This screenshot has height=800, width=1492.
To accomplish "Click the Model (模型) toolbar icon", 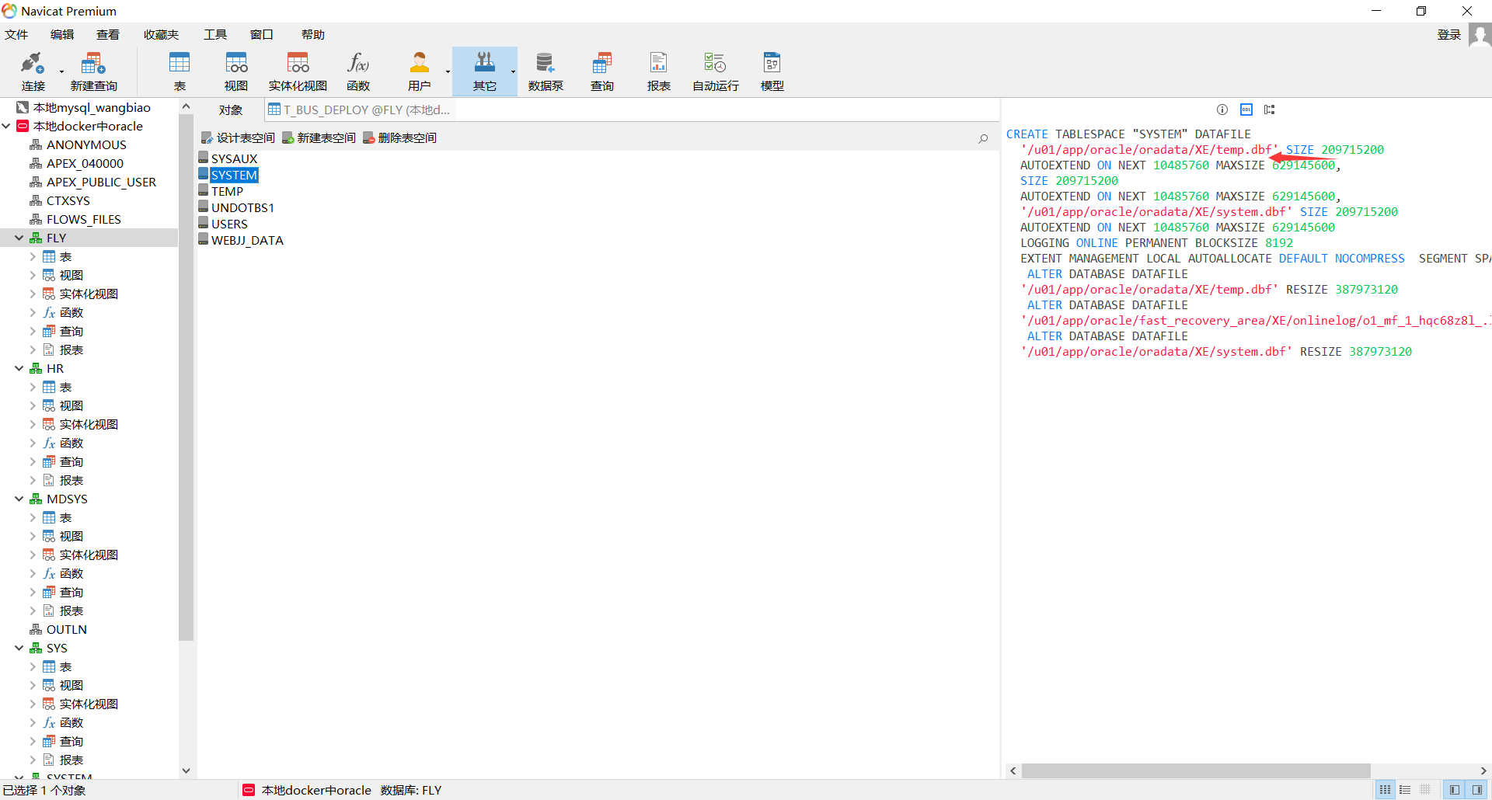I will [772, 71].
